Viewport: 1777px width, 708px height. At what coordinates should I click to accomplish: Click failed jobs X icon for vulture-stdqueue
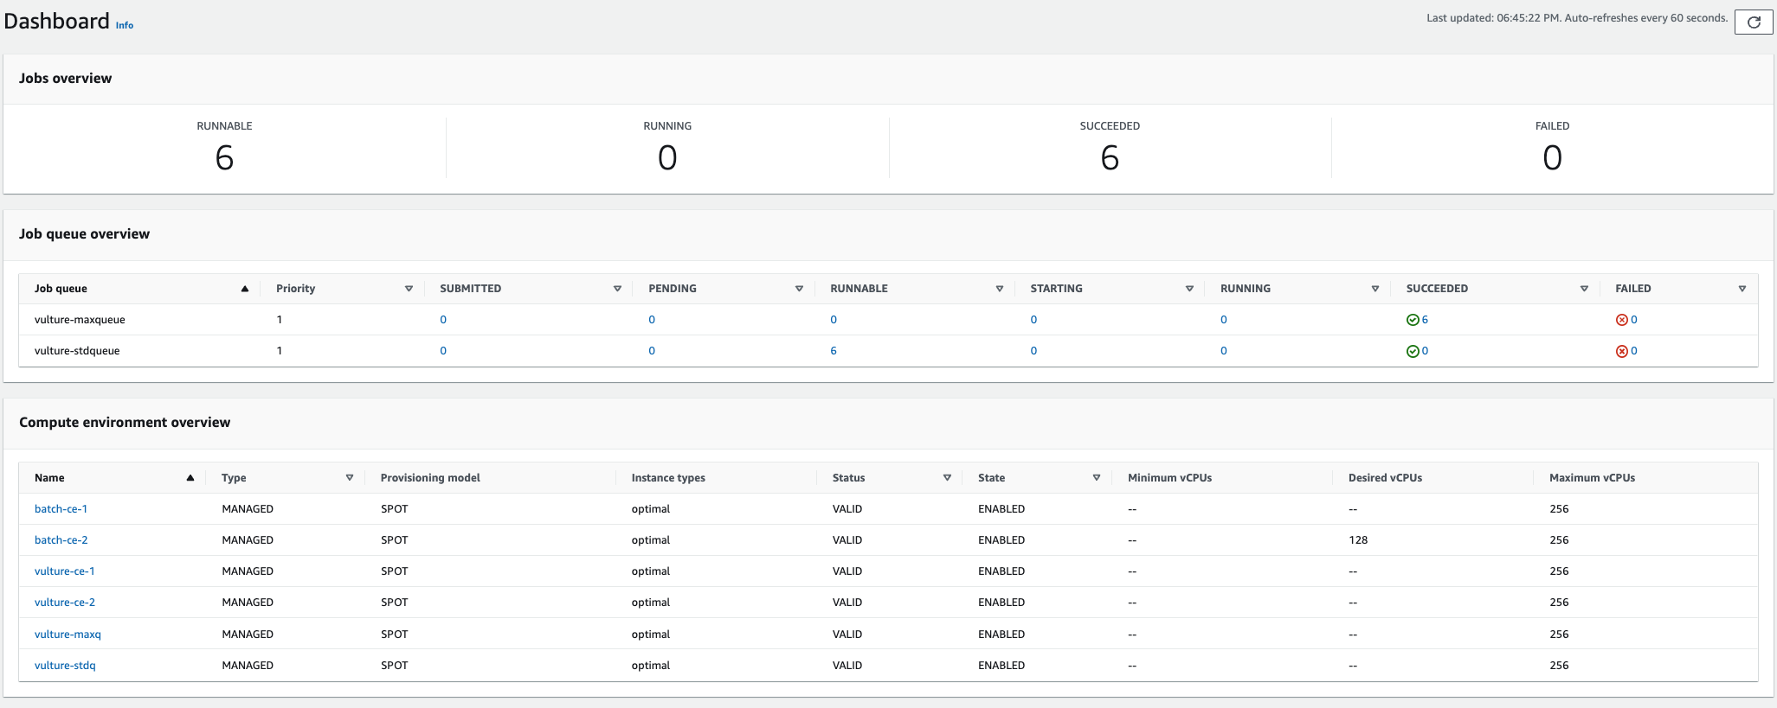click(x=1622, y=351)
